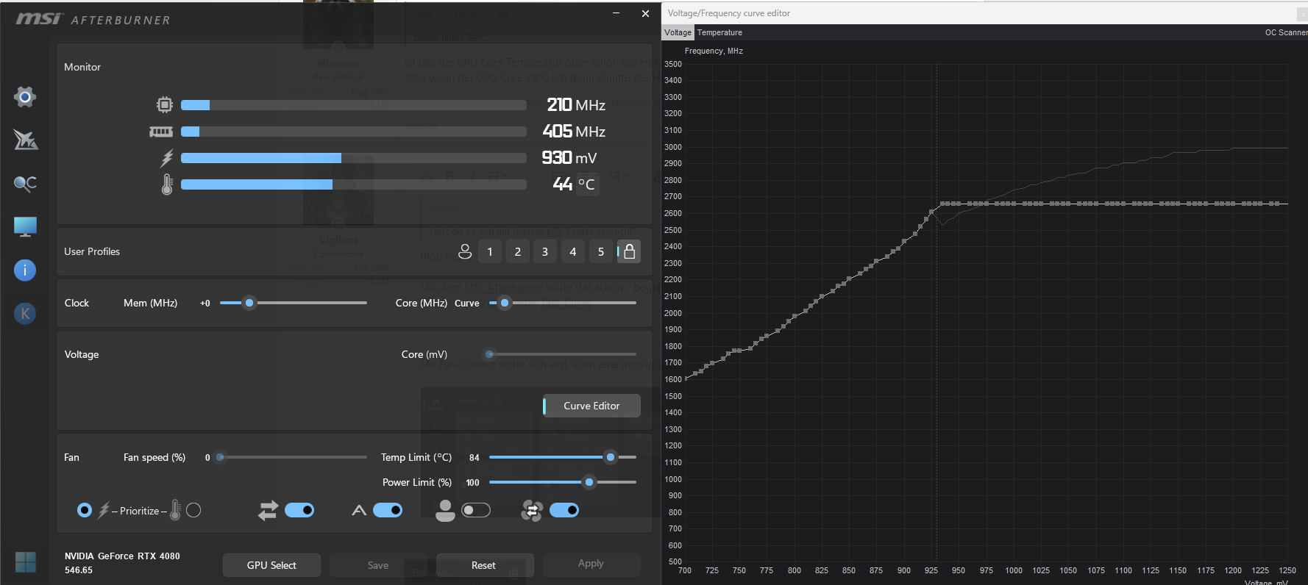Click the K Kombustor circle icon
Viewport: 1308px width, 585px height.
pos(25,314)
